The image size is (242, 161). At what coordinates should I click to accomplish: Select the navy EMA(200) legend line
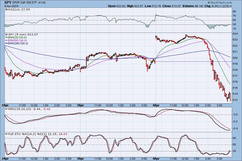click(x=6, y=43)
